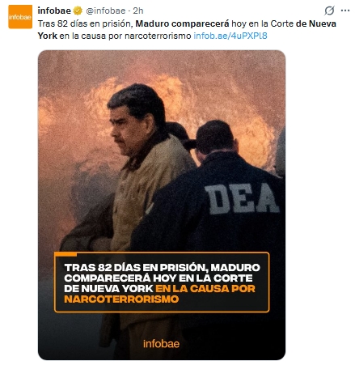Open the Grok explain-post icon
The image size is (355, 365).
pos(329,11)
